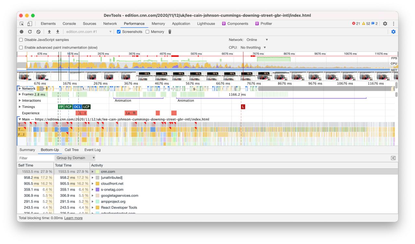Open the CPU No throttling dropdown
The height and width of the screenshot is (244, 415).
pos(253,48)
